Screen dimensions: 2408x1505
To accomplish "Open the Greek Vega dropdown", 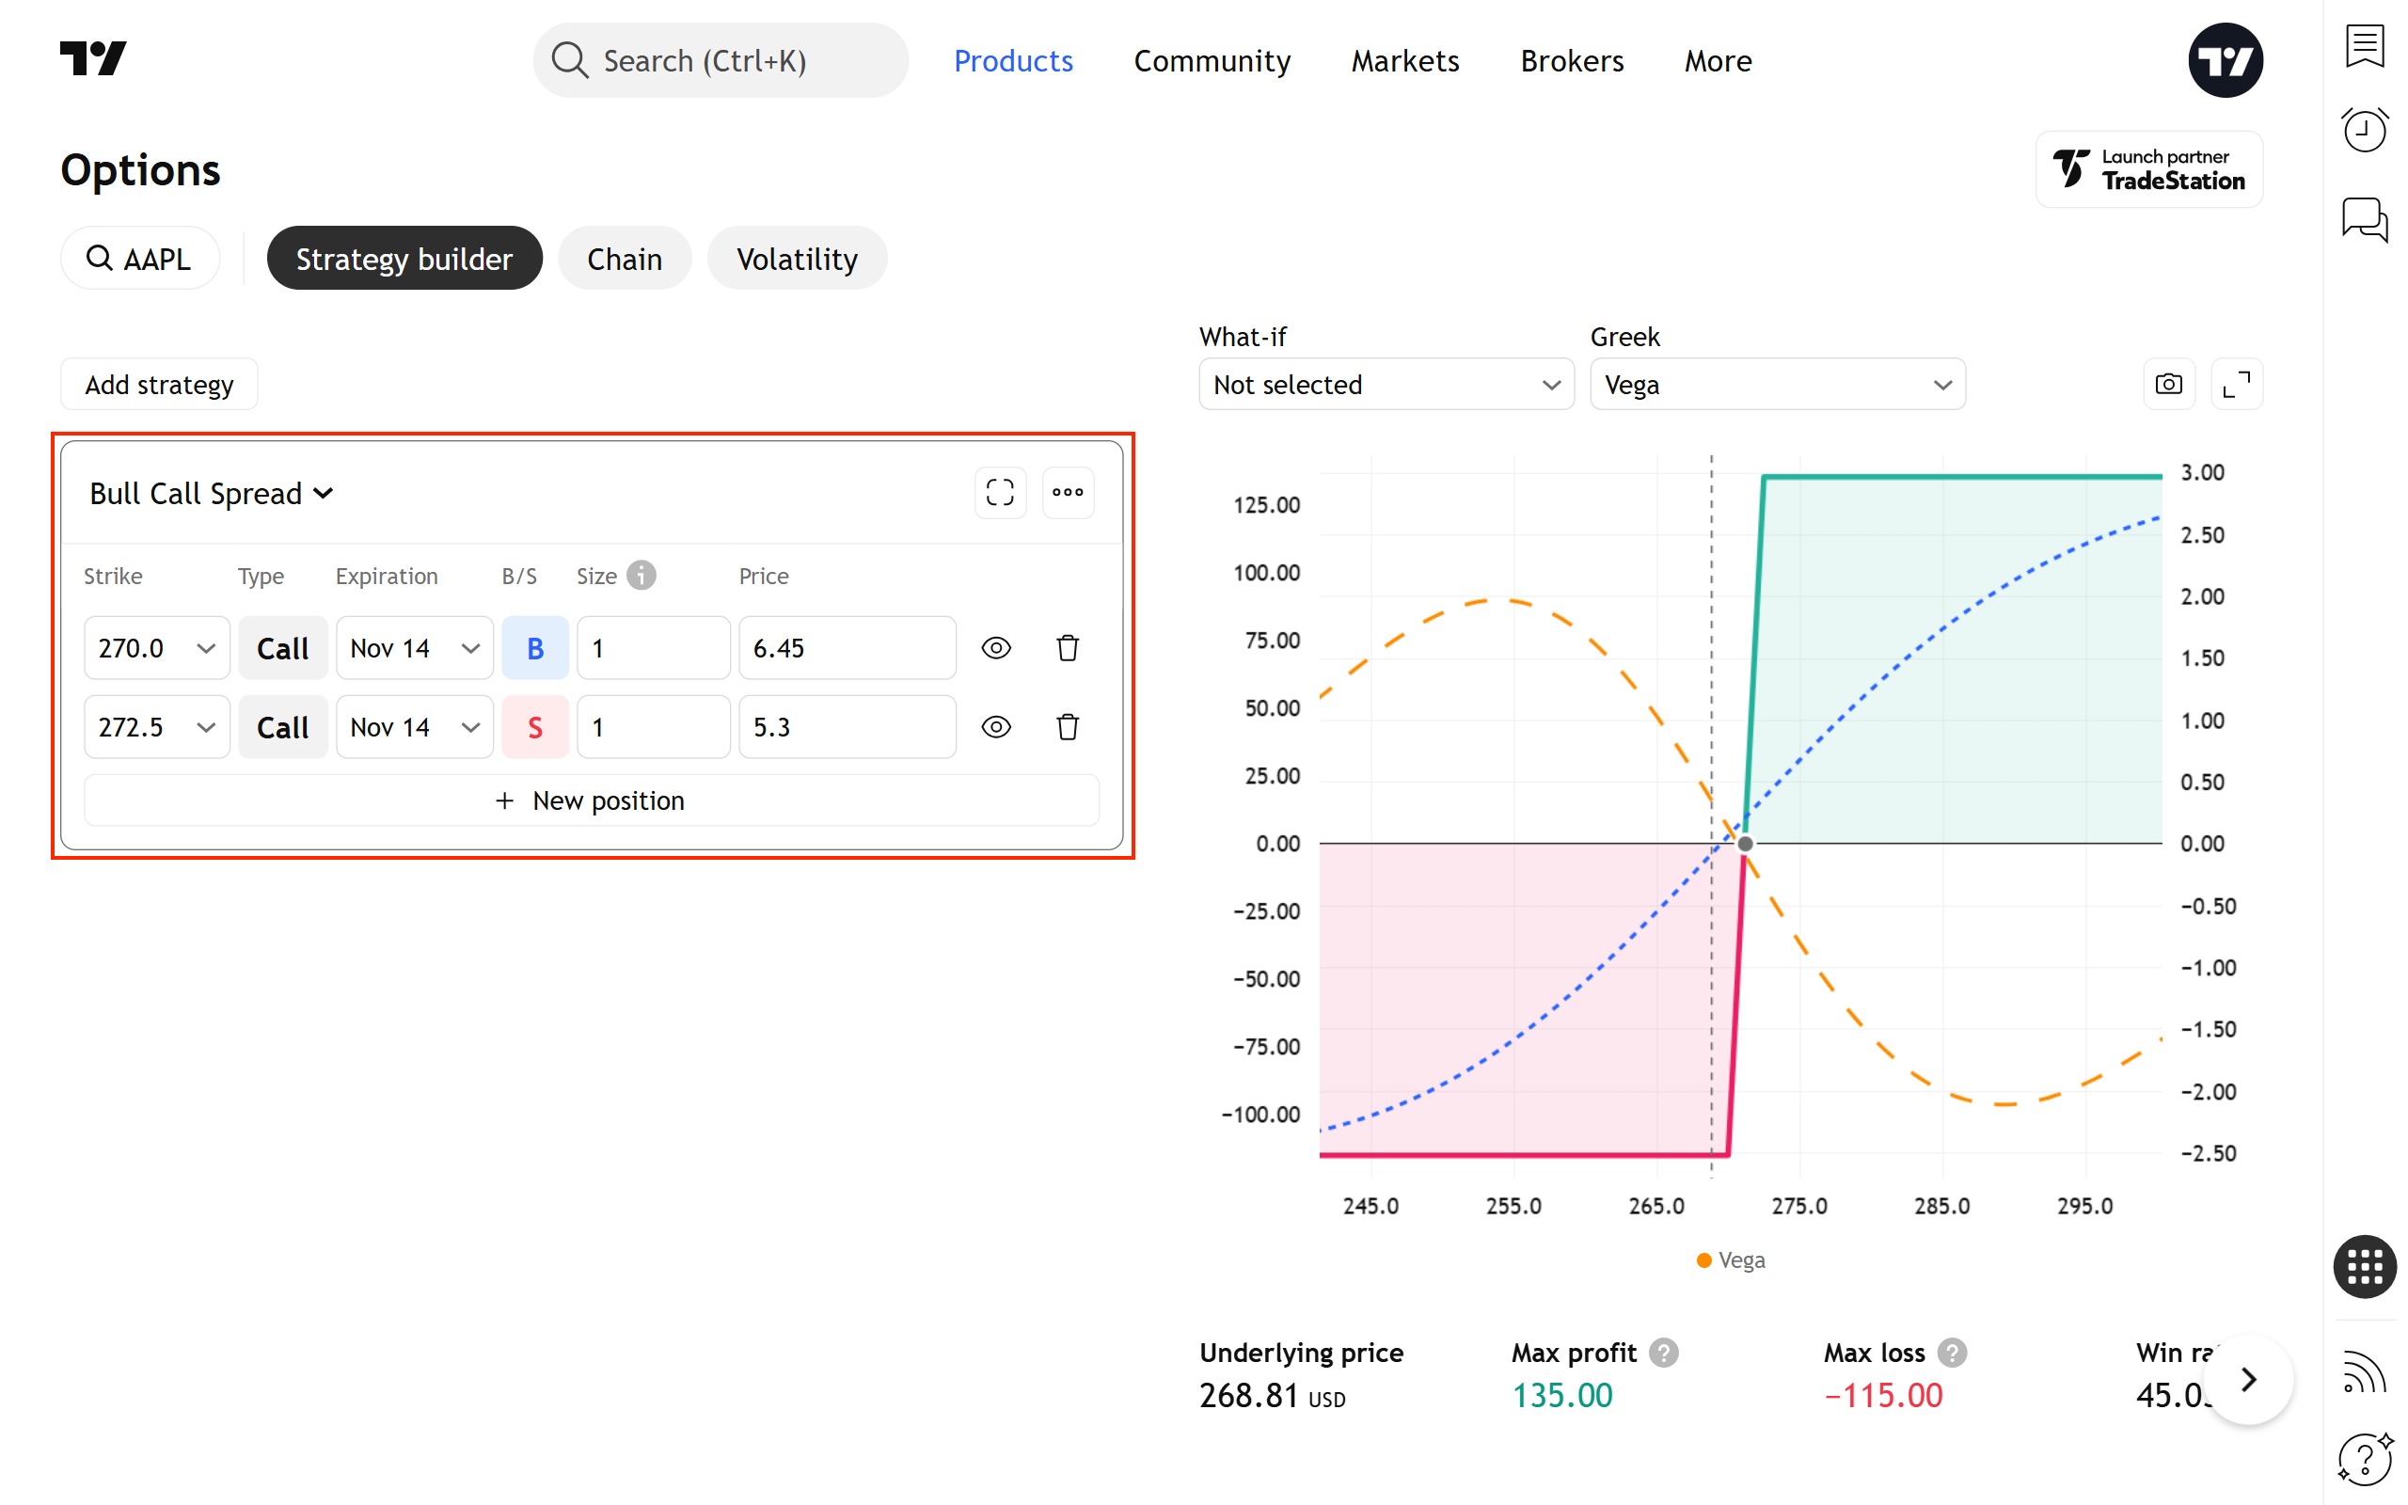I will pos(1776,384).
